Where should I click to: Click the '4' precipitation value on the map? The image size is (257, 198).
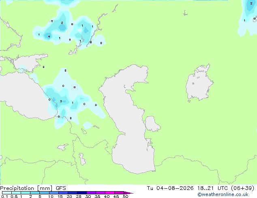pos(49,36)
